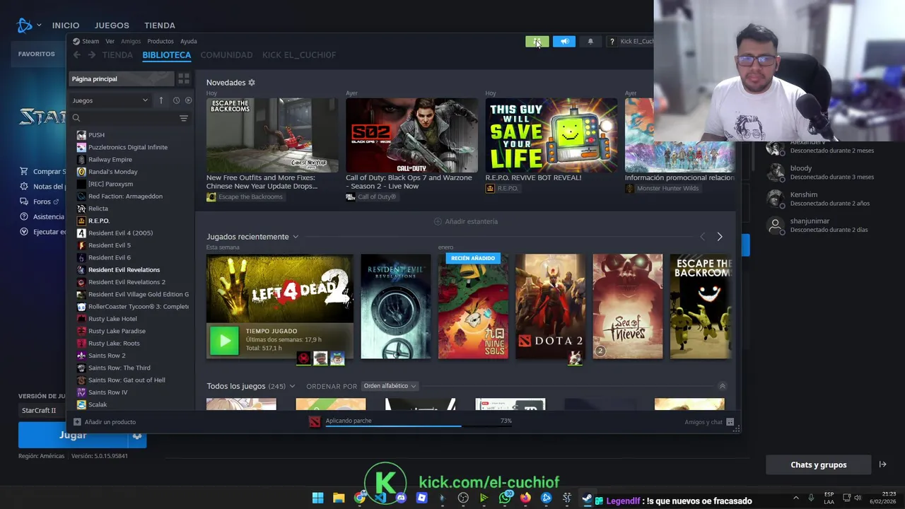The image size is (905, 509).
Task: Expand Jugados recientemente dropdown
Action: [296, 237]
